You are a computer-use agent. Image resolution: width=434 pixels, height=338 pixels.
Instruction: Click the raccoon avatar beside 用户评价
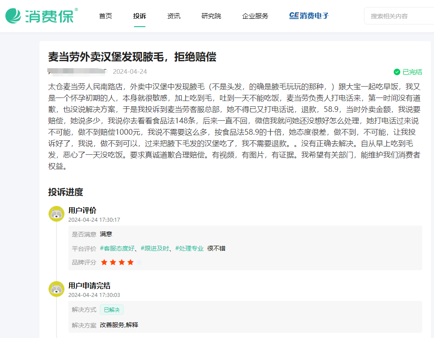(56, 214)
